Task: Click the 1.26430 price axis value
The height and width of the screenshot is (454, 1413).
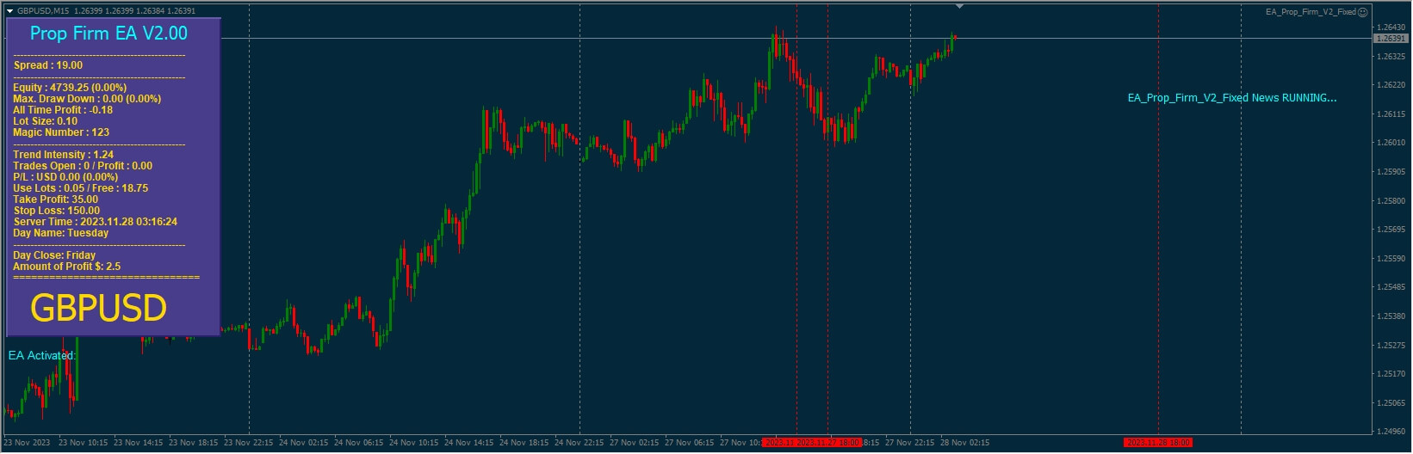Action: pos(1391,28)
